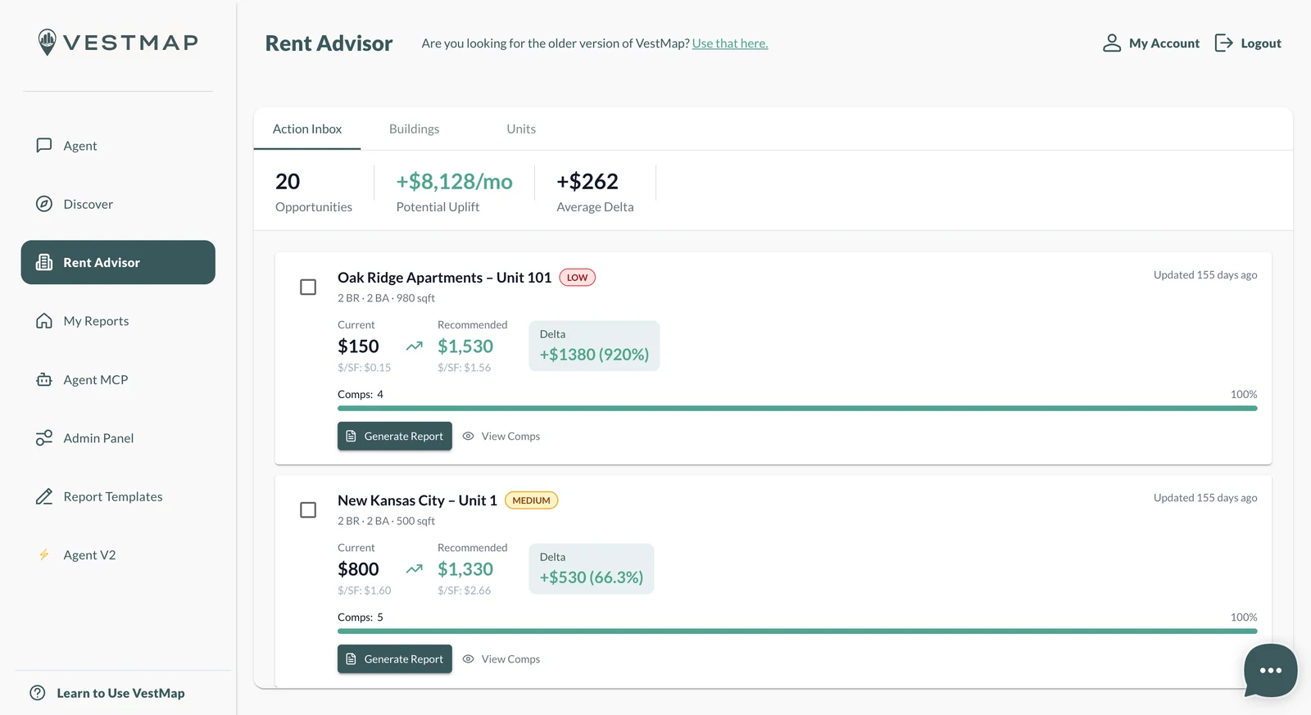Click the Report Templates pencil icon

click(x=44, y=496)
